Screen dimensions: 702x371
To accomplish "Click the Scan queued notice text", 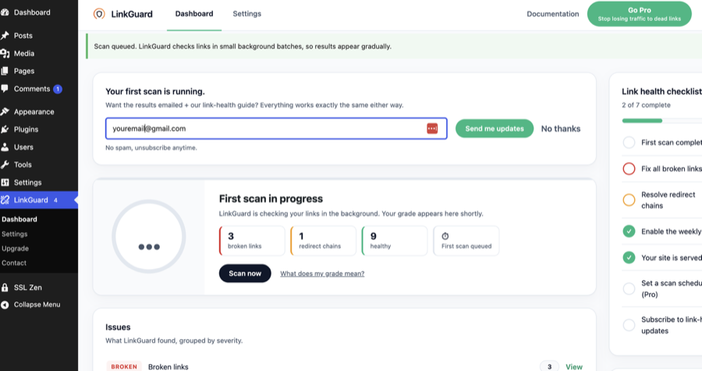I will pyautogui.click(x=243, y=46).
